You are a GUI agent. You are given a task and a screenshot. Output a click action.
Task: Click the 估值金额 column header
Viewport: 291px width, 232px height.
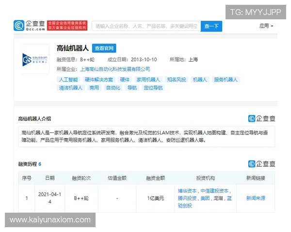point(117,178)
